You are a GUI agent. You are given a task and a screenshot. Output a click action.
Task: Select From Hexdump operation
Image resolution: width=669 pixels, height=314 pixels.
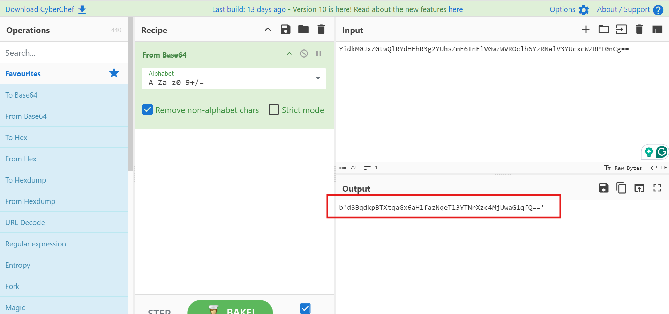[x=64, y=201]
